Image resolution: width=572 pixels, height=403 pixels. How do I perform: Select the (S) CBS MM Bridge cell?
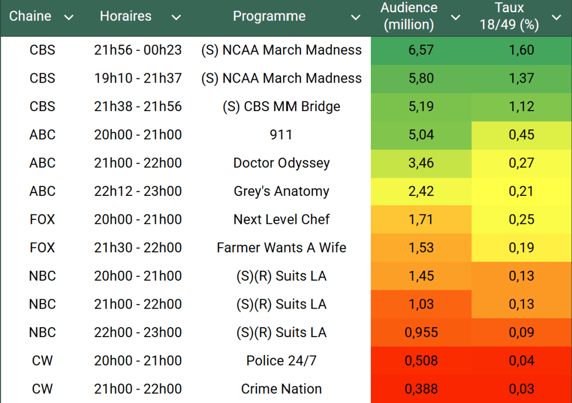[282, 107]
